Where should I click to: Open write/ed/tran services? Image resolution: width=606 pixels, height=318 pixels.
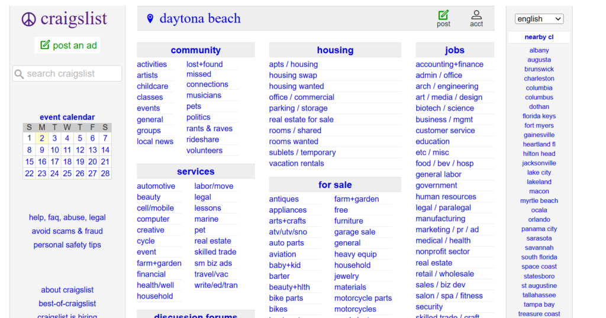[215, 285]
